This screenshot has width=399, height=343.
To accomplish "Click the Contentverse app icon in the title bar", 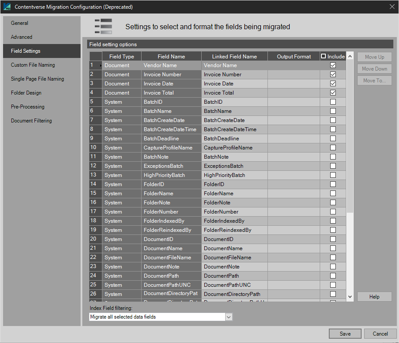I will coord(7,7).
